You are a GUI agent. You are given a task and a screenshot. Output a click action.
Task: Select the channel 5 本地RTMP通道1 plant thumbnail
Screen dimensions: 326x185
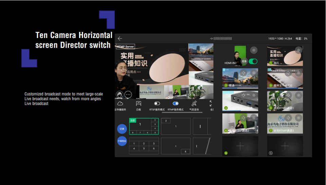[x=285, y=101]
